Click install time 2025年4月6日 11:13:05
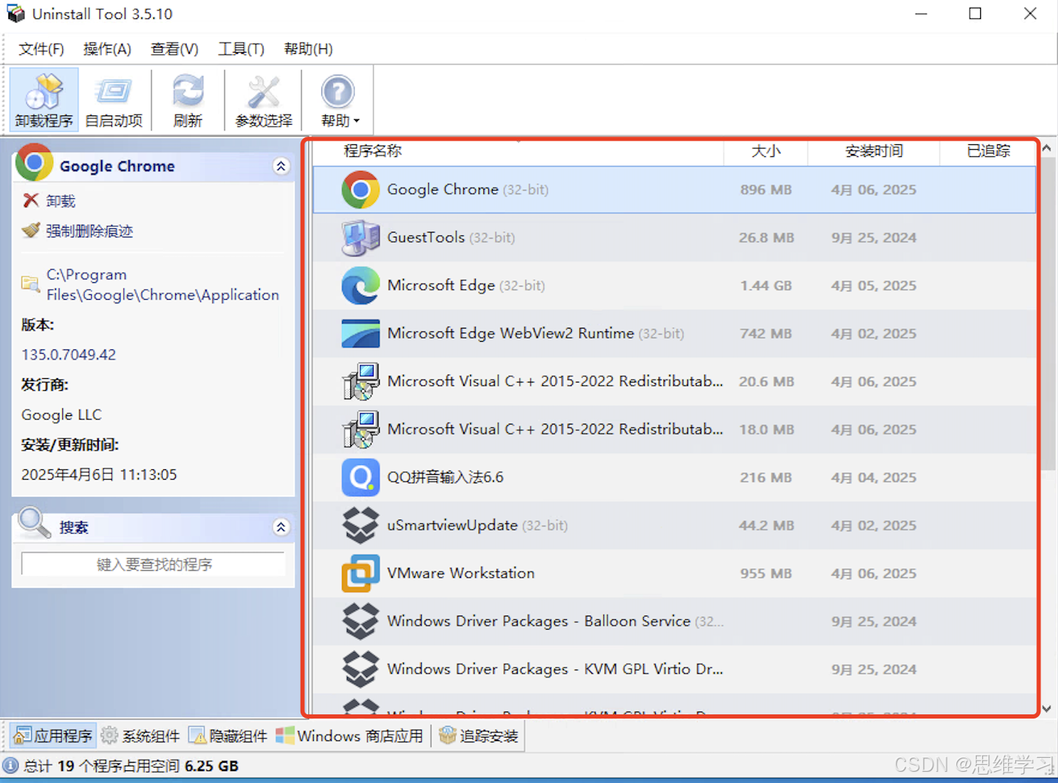The height and width of the screenshot is (783, 1058). coord(99,475)
